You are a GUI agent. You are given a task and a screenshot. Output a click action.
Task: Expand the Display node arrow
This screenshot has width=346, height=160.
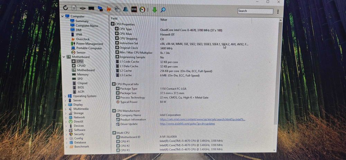pos(65,105)
